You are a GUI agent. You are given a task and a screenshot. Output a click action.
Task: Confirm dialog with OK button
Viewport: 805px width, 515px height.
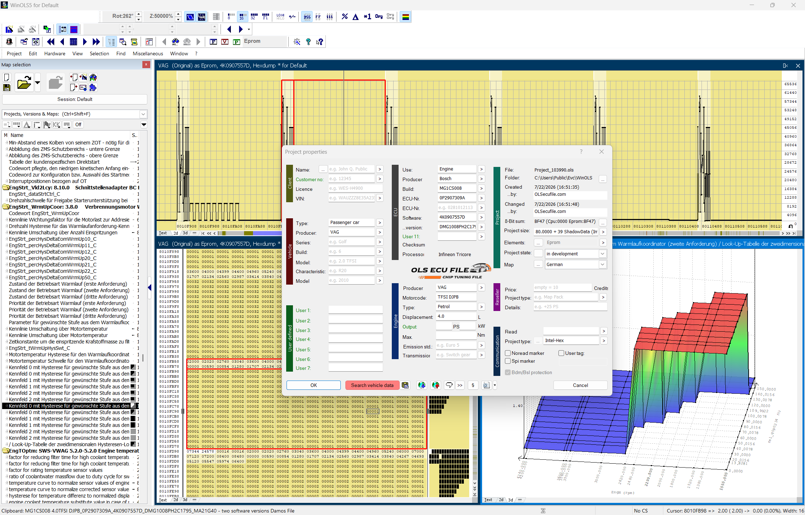[313, 385]
